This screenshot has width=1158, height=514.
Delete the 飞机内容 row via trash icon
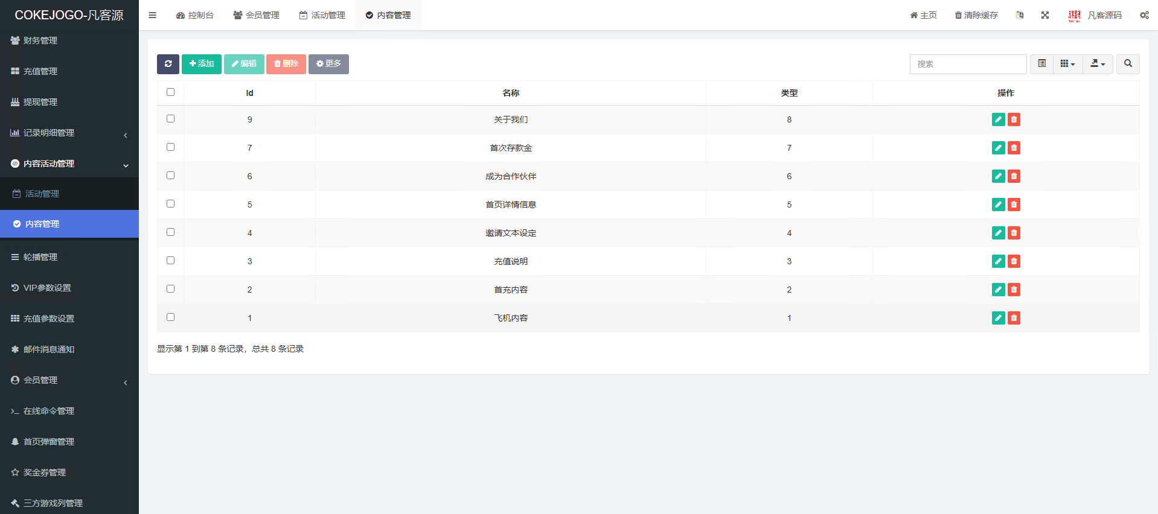click(x=1014, y=318)
